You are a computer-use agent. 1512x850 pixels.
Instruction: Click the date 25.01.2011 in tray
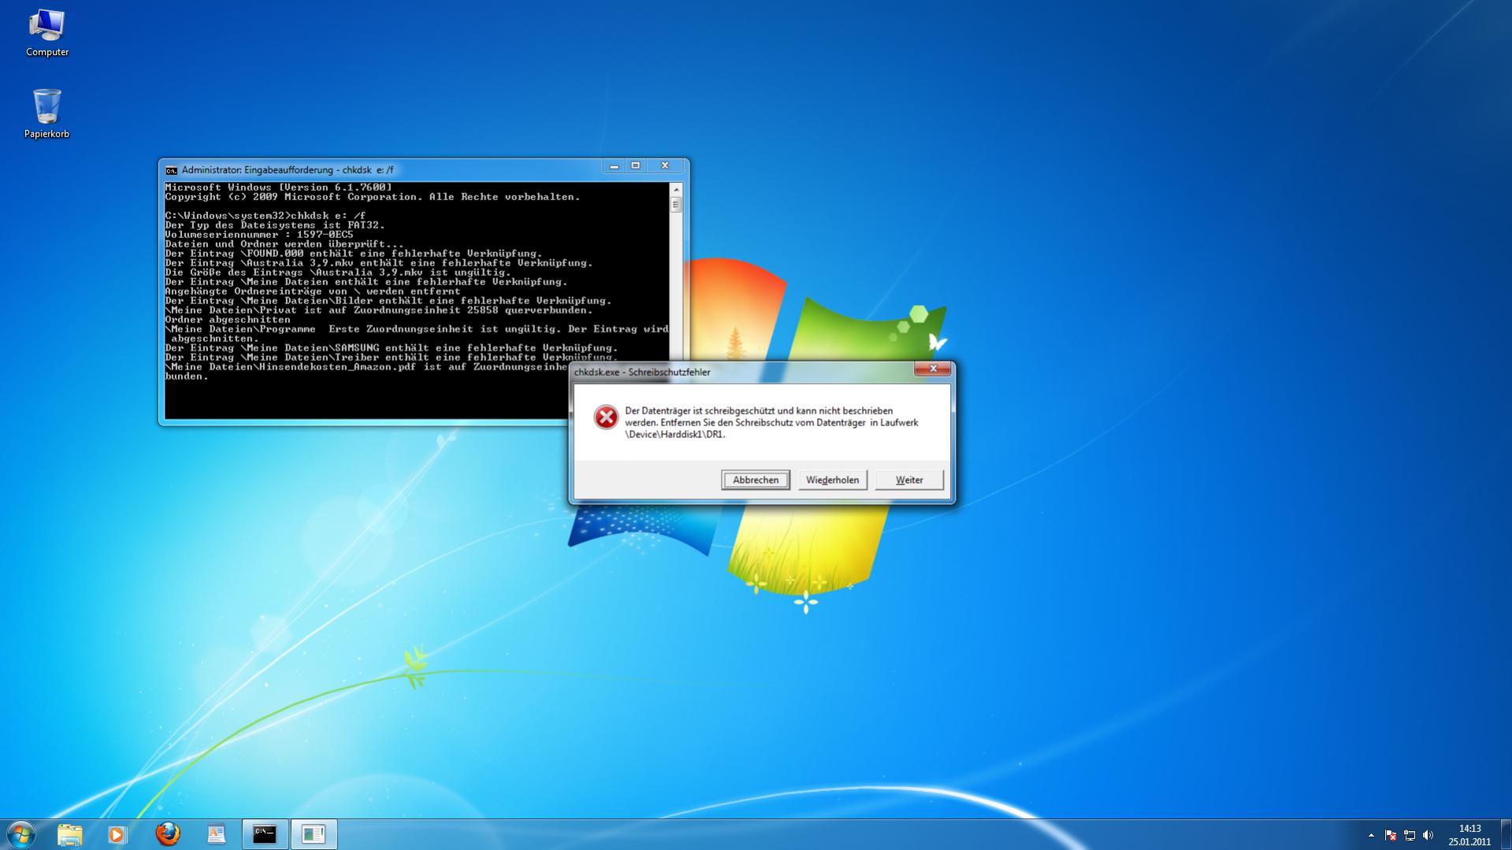pos(1469,842)
